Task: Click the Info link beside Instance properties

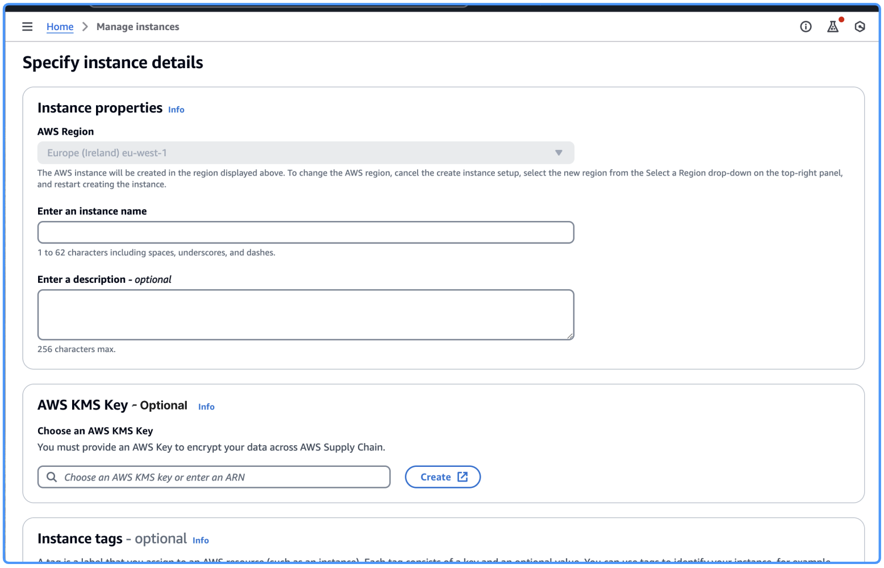Action: coord(176,109)
